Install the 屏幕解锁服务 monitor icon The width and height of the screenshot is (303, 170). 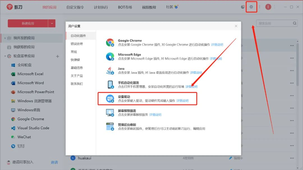(110, 113)
